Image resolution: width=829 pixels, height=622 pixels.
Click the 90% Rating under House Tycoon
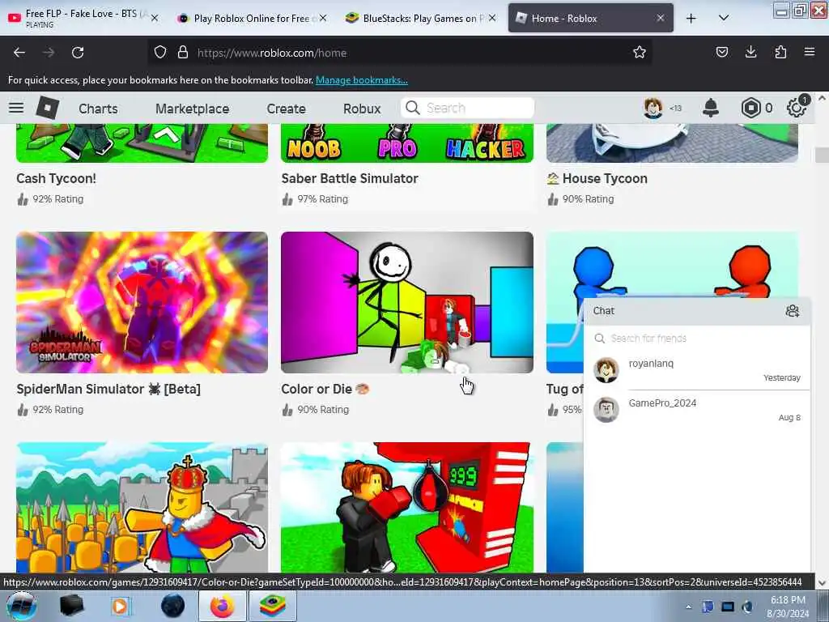point(580,199)
